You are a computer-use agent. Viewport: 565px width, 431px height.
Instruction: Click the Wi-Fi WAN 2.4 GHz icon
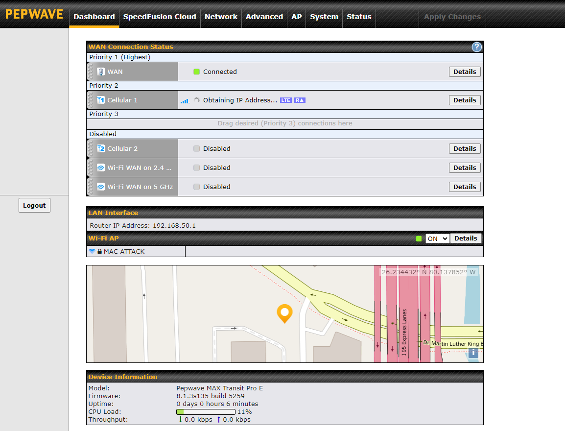(101, 168)
